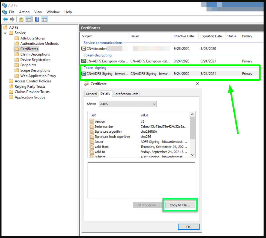The image size is (266, 238).
Task: Select the ADFS Signing token-signing certificate icon
Action: click(x=83, y=74)
